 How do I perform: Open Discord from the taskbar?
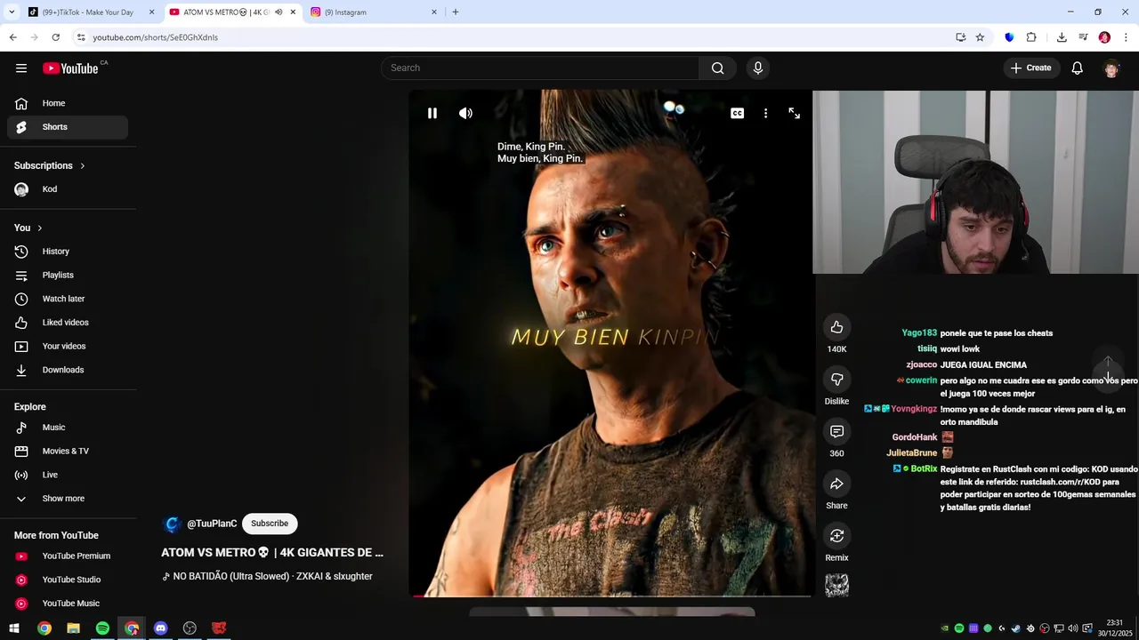[x=160, y=628]
